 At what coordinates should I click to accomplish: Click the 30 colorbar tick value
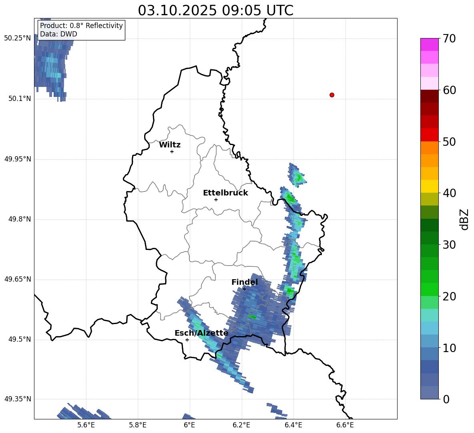tap(449, 245)
